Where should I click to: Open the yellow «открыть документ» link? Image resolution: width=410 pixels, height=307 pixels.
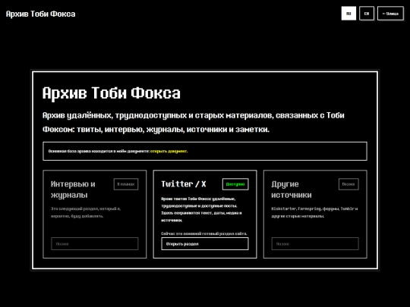pyautogui.click(x=169, y=151)
